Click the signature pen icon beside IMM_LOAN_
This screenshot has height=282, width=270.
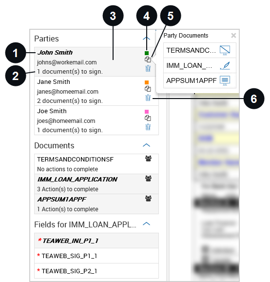click(225, 66)
